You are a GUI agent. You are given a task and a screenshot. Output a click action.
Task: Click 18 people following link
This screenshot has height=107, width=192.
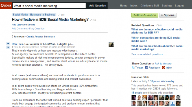pyautogui.click(x=137, y=93)
